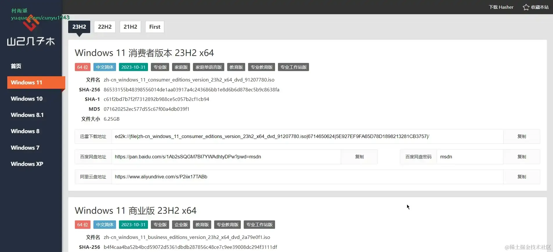This screenshot has height=252, width=553.
Task: Click the SHA-256 hash starting b4f4caa4
Action: point(190,247)
